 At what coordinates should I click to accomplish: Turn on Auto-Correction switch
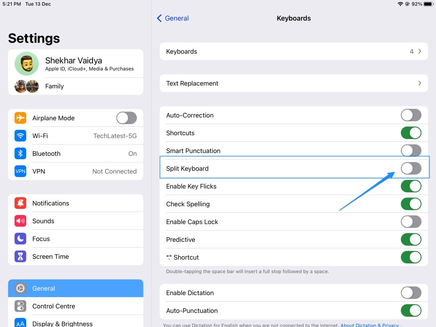(411, 115)
